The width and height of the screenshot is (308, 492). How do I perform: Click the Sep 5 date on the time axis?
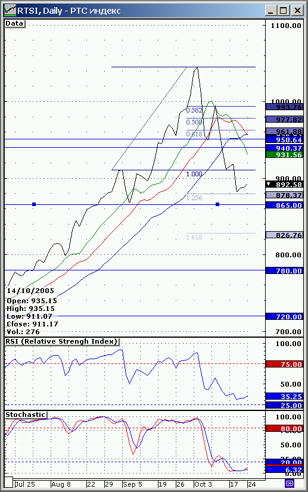coord(133,484)
